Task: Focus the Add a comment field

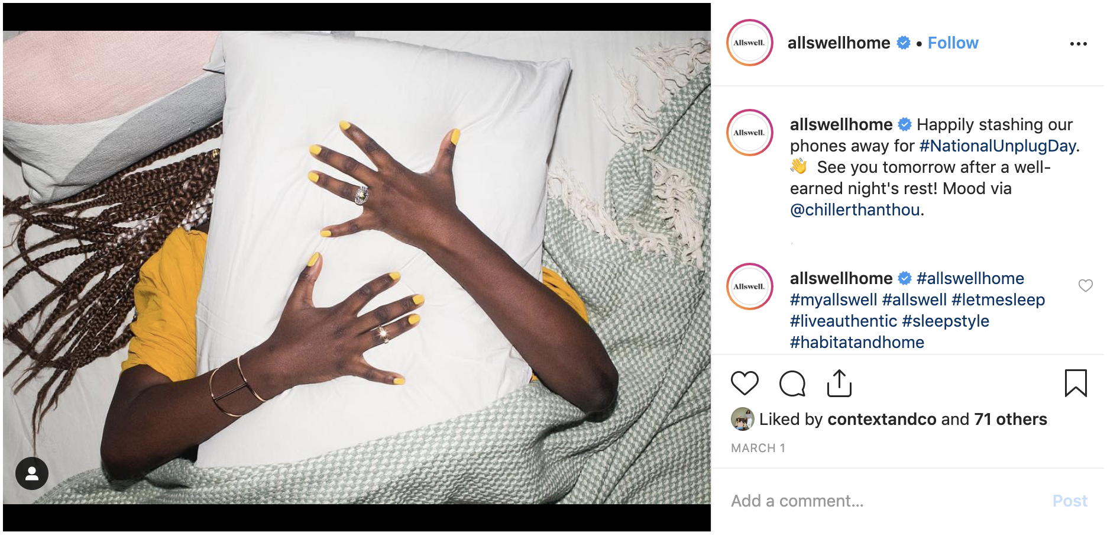Action: 887,501
